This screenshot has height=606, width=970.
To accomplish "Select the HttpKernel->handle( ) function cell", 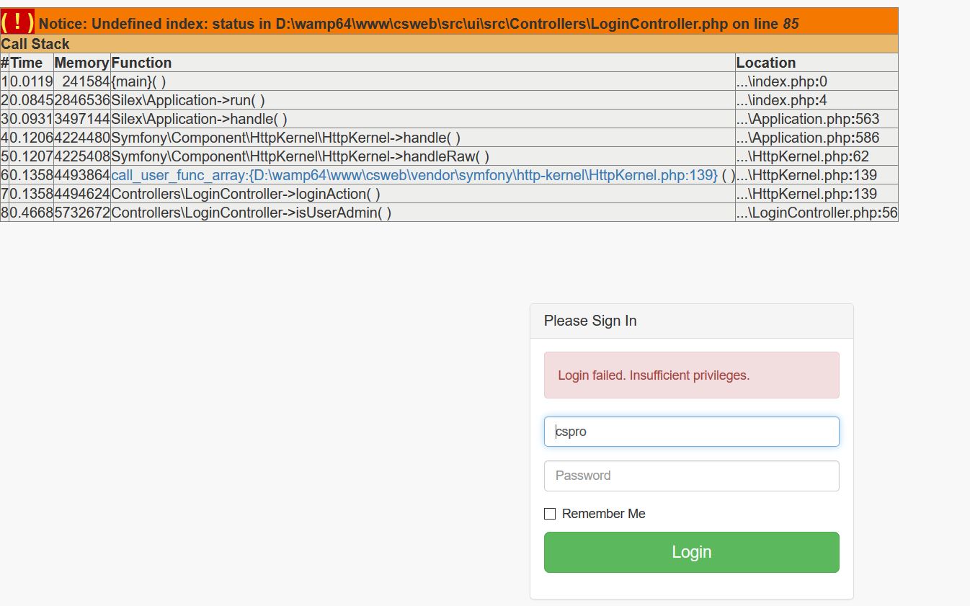I will click(x=423, y=138).
